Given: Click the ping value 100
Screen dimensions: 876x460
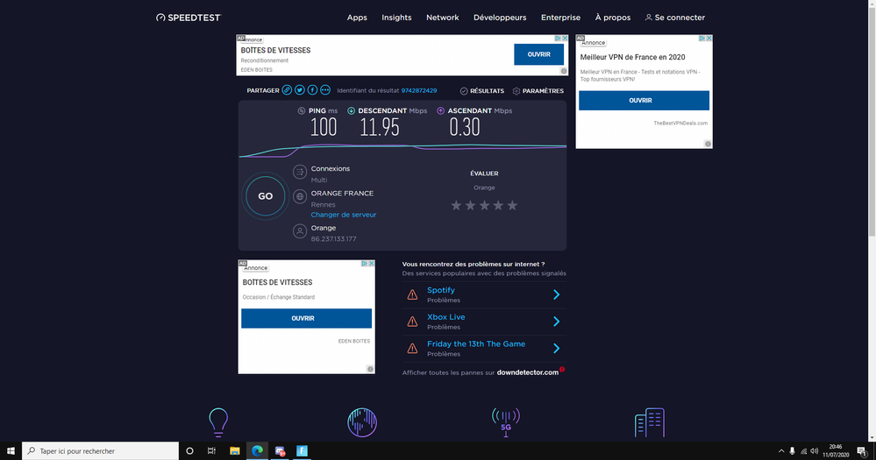Looking at the screenshot, I should coord(324,127).
